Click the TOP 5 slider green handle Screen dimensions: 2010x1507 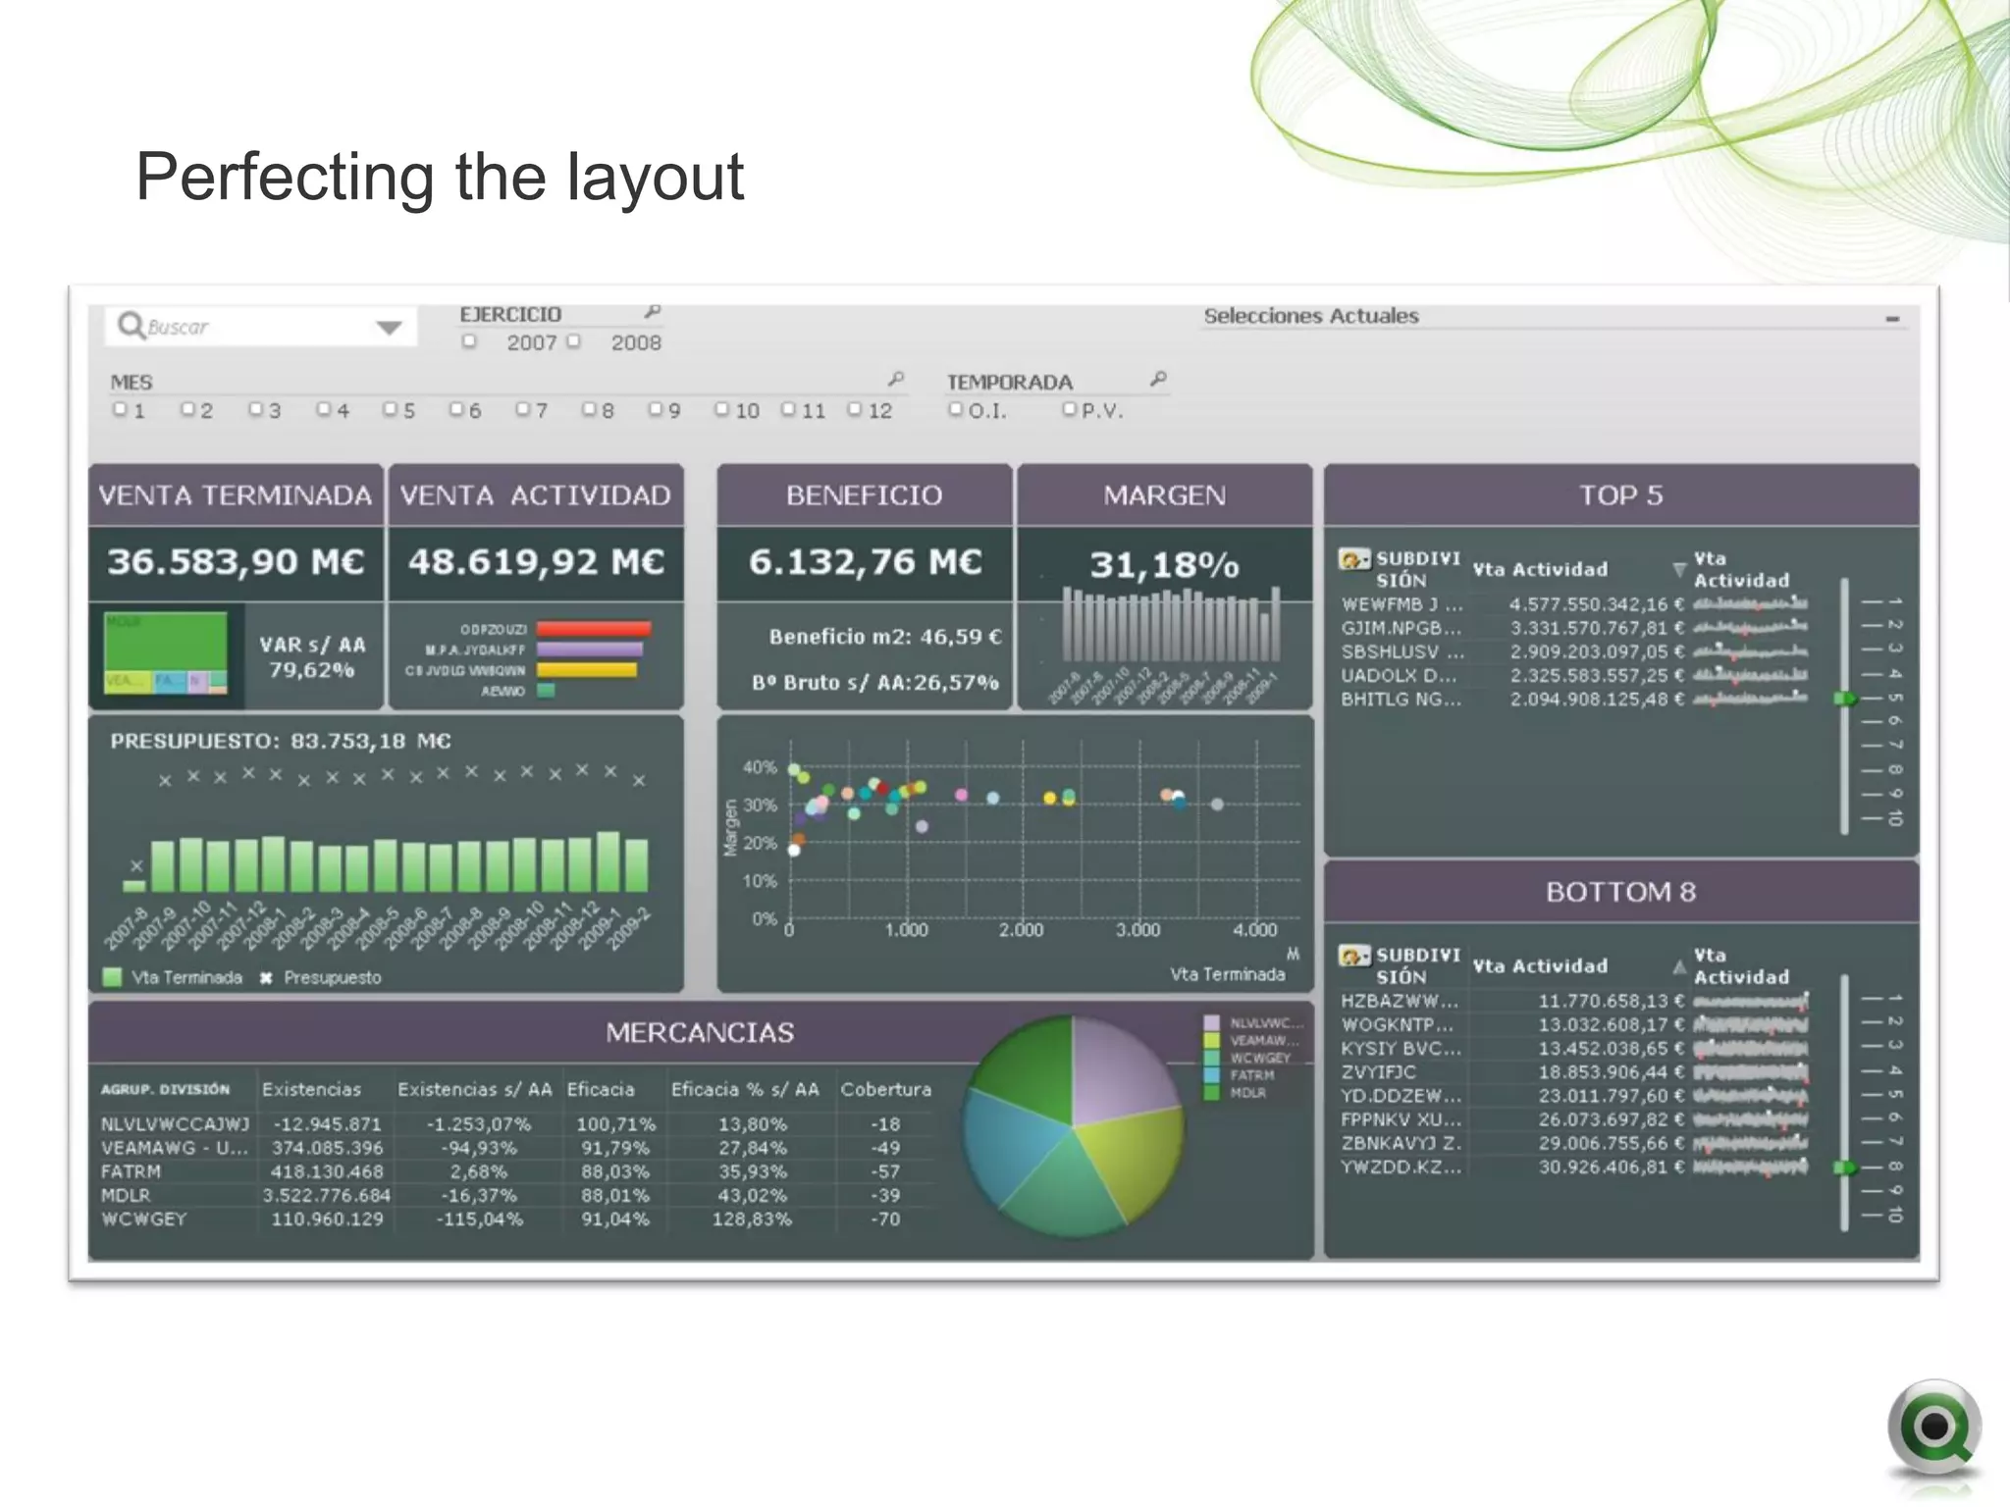coord(1845,699)
